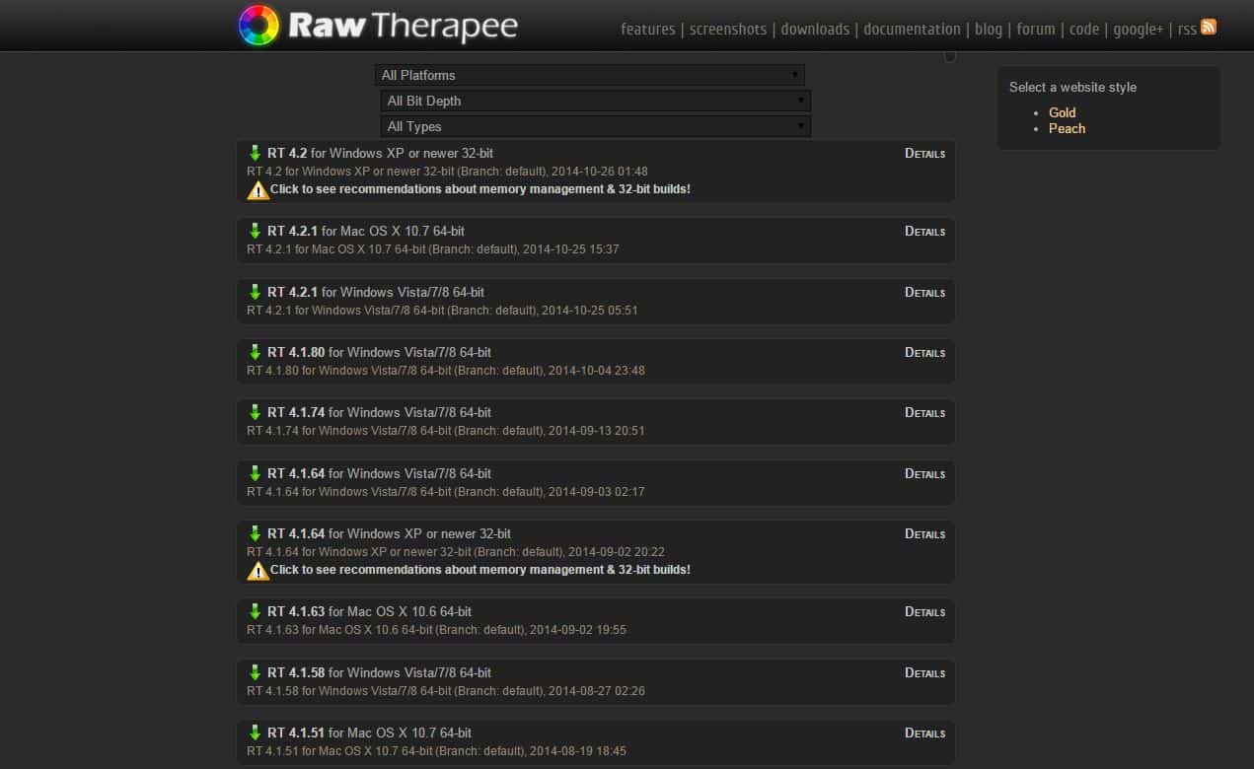Screen dimensions: 1254x769
Task: Click download arrow for RT 4.2.1 Mac
Action: click(x=255, y=231)
